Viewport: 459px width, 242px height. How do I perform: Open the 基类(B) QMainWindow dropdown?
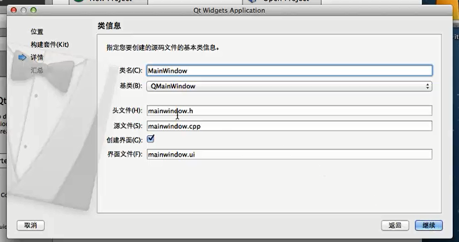coord(289,86)
